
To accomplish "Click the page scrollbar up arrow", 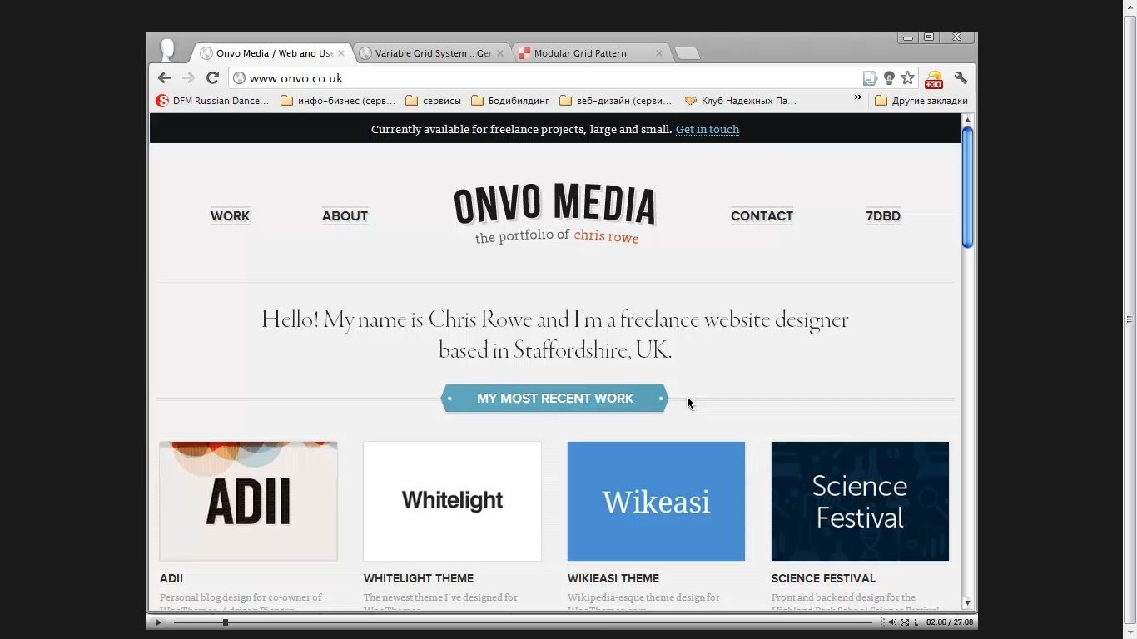I will [x=967, y=120].
